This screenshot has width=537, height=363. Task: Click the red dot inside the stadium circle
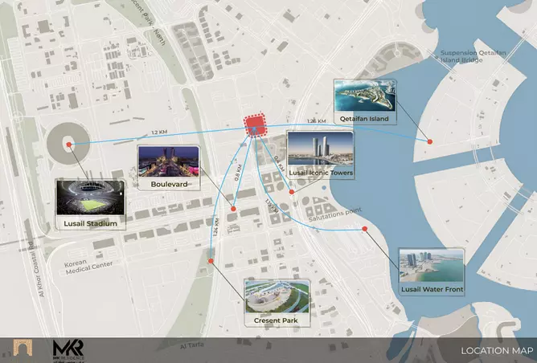(x=69, y=145)
